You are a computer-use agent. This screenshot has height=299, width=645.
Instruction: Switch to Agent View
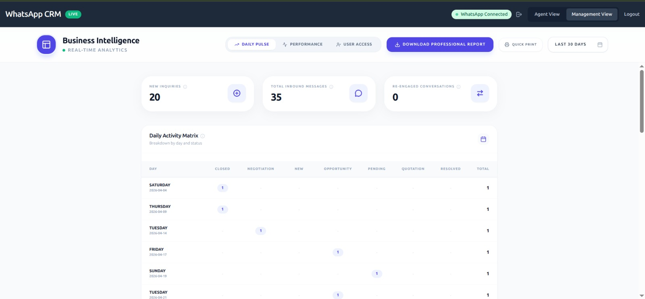547,14
